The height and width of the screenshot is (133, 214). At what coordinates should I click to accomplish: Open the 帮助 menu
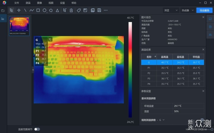tap(74, 3)
